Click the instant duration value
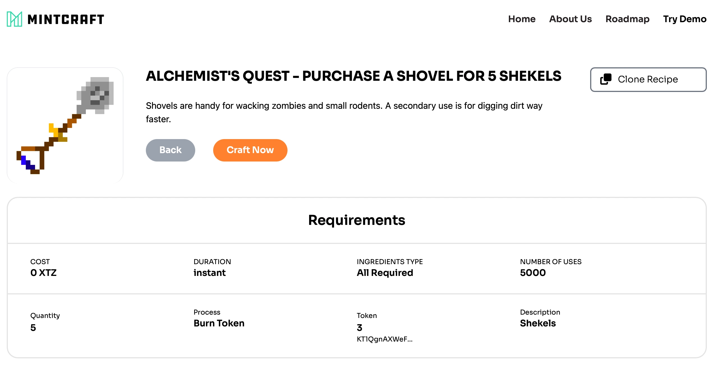 click(x=210, y=273)
